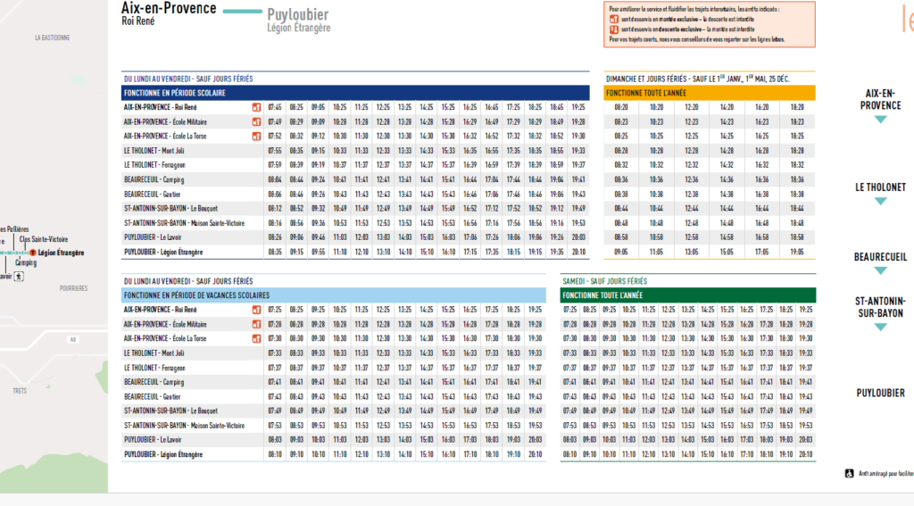Click the orange terminus marker beside Légion Étrangère
This screenshot has height=506, width=914.
pyautogui.click(x=33, y=253)
